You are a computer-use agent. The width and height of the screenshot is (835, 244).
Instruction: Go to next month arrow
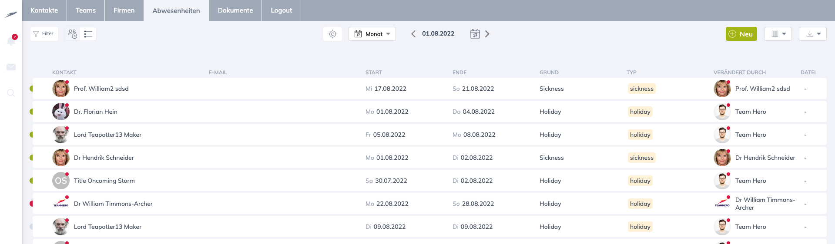[487, 34]
